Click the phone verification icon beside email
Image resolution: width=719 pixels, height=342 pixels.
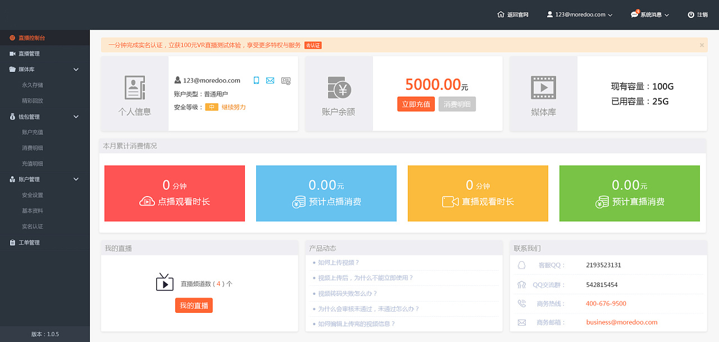[x=256, y=80]
